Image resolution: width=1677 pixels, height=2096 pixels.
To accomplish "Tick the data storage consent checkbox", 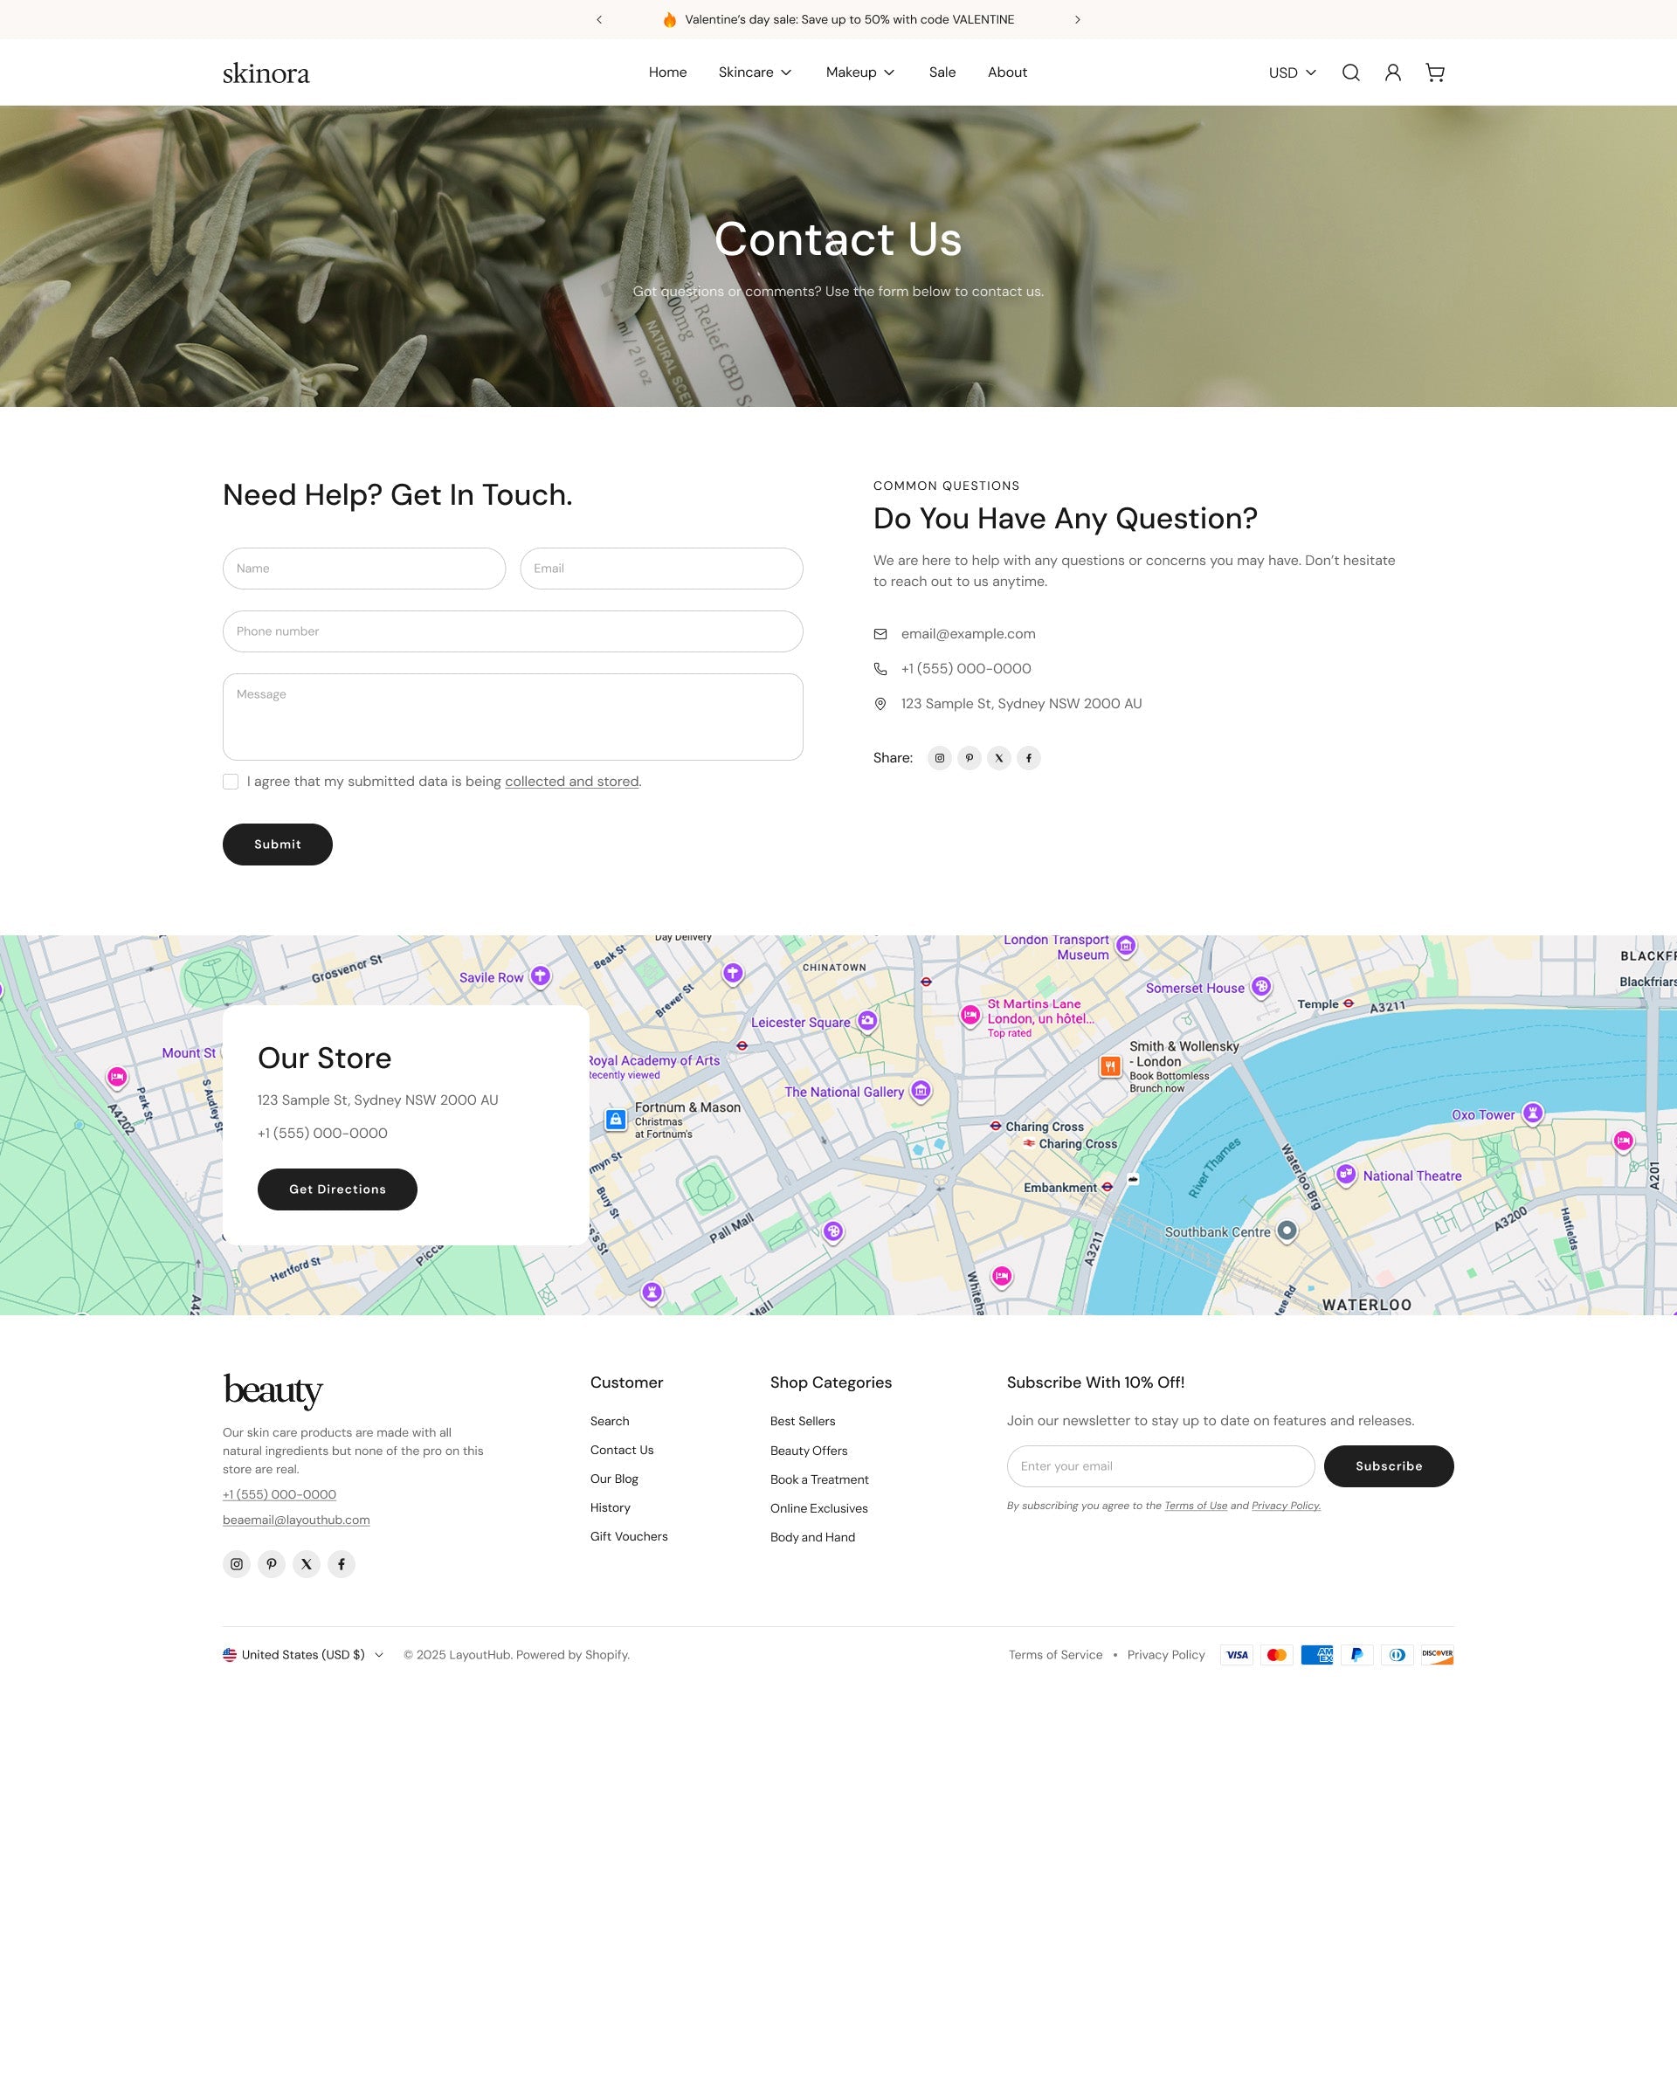I will (231, 782).
